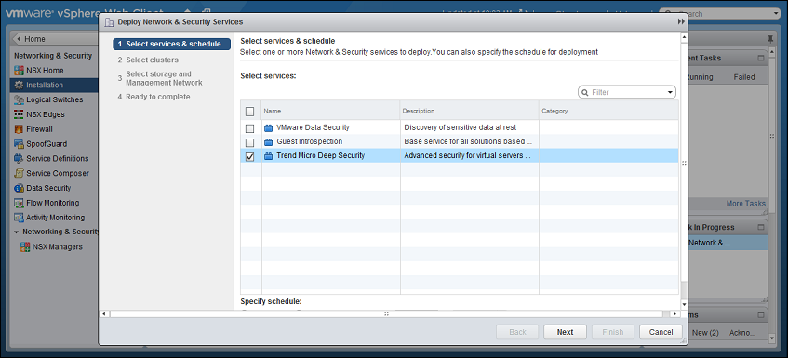Click the Firewall icon in navigator
The image size is (788, 358).
[20, 129]
